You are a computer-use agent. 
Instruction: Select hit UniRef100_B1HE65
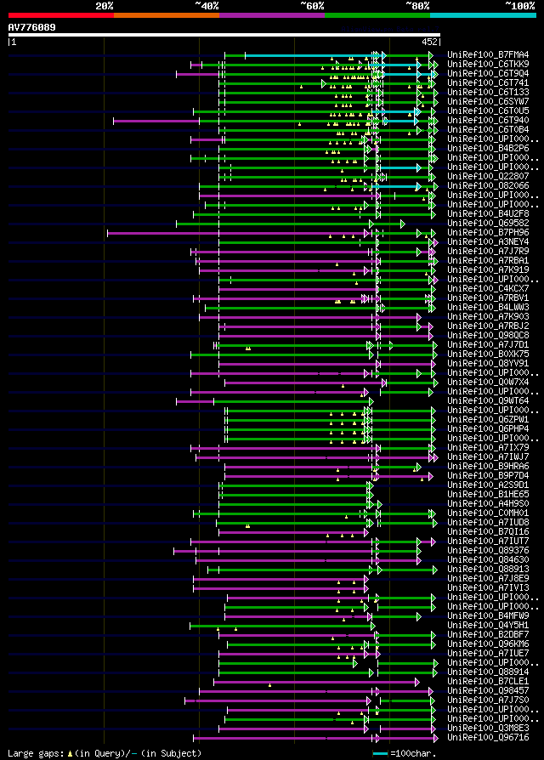point(488,495)
